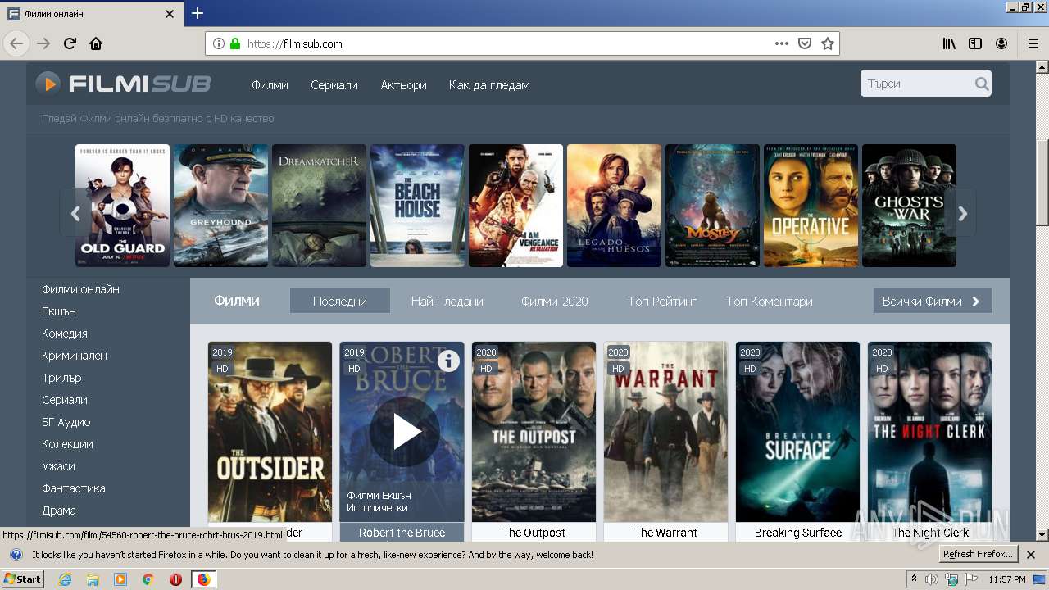
Task: Open Как да гледам menu item
Action: (489, 84)
